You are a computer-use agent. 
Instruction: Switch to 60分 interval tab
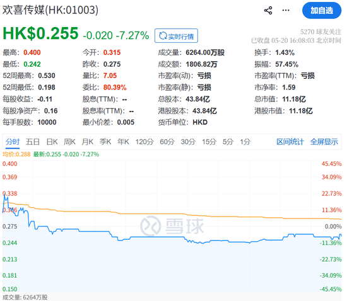point(167,142)
